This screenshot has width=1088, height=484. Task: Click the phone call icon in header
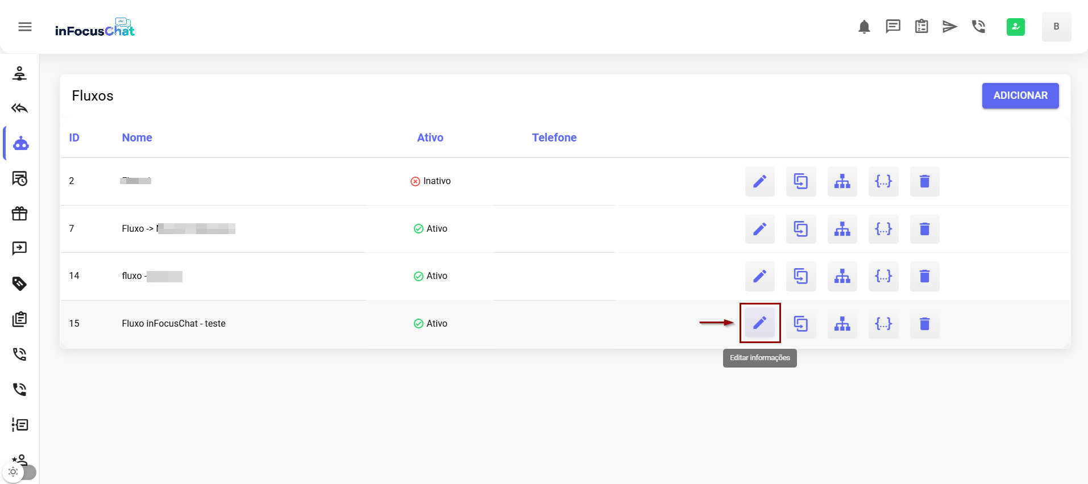[x=978, y=27]
